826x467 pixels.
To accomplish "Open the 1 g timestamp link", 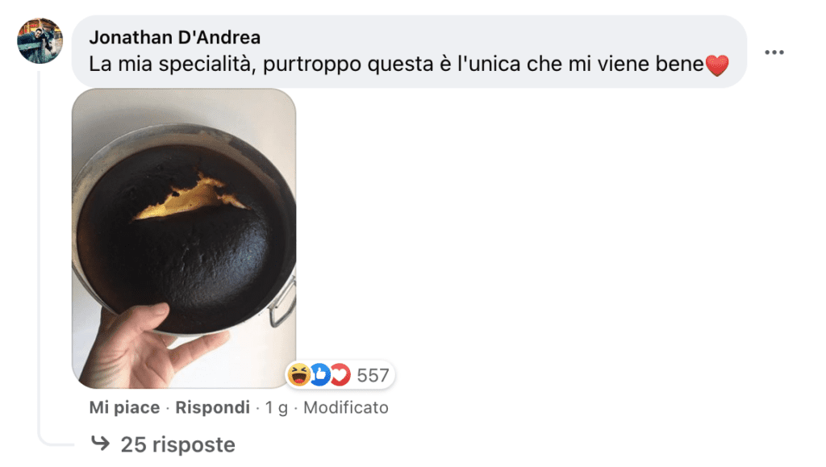I will [277, 407].
